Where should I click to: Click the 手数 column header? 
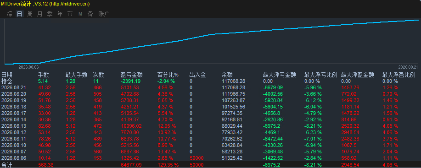(44, 75)
